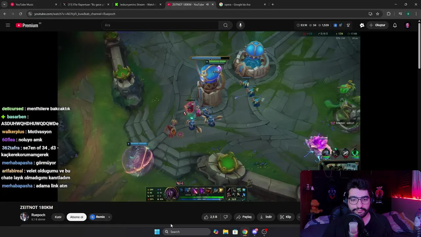Open the Chrome extensions puzzle icon
421x237 pixels.
[388, 14]
